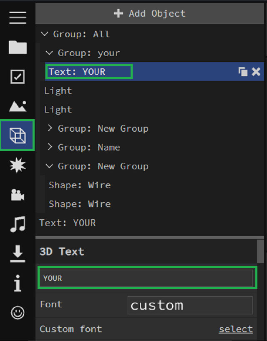The image size is (267, 341).
Task: Click the 3D text input field
Action: [147, 278]
